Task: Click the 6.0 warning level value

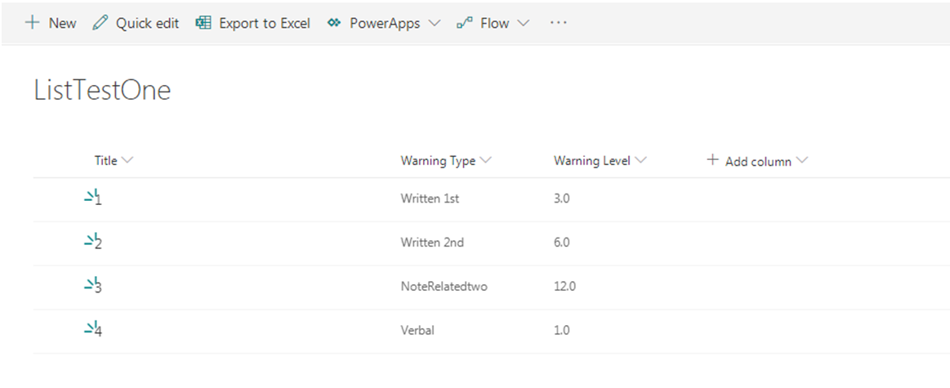Action: pyautogui.click(x=562, y=242)
